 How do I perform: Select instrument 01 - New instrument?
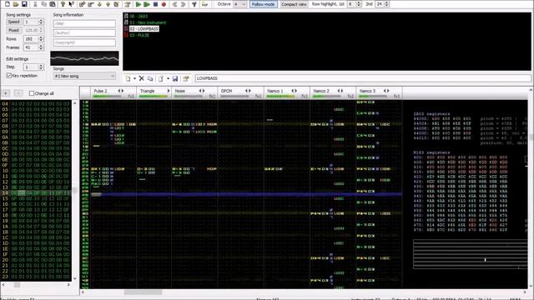(148, 22)
